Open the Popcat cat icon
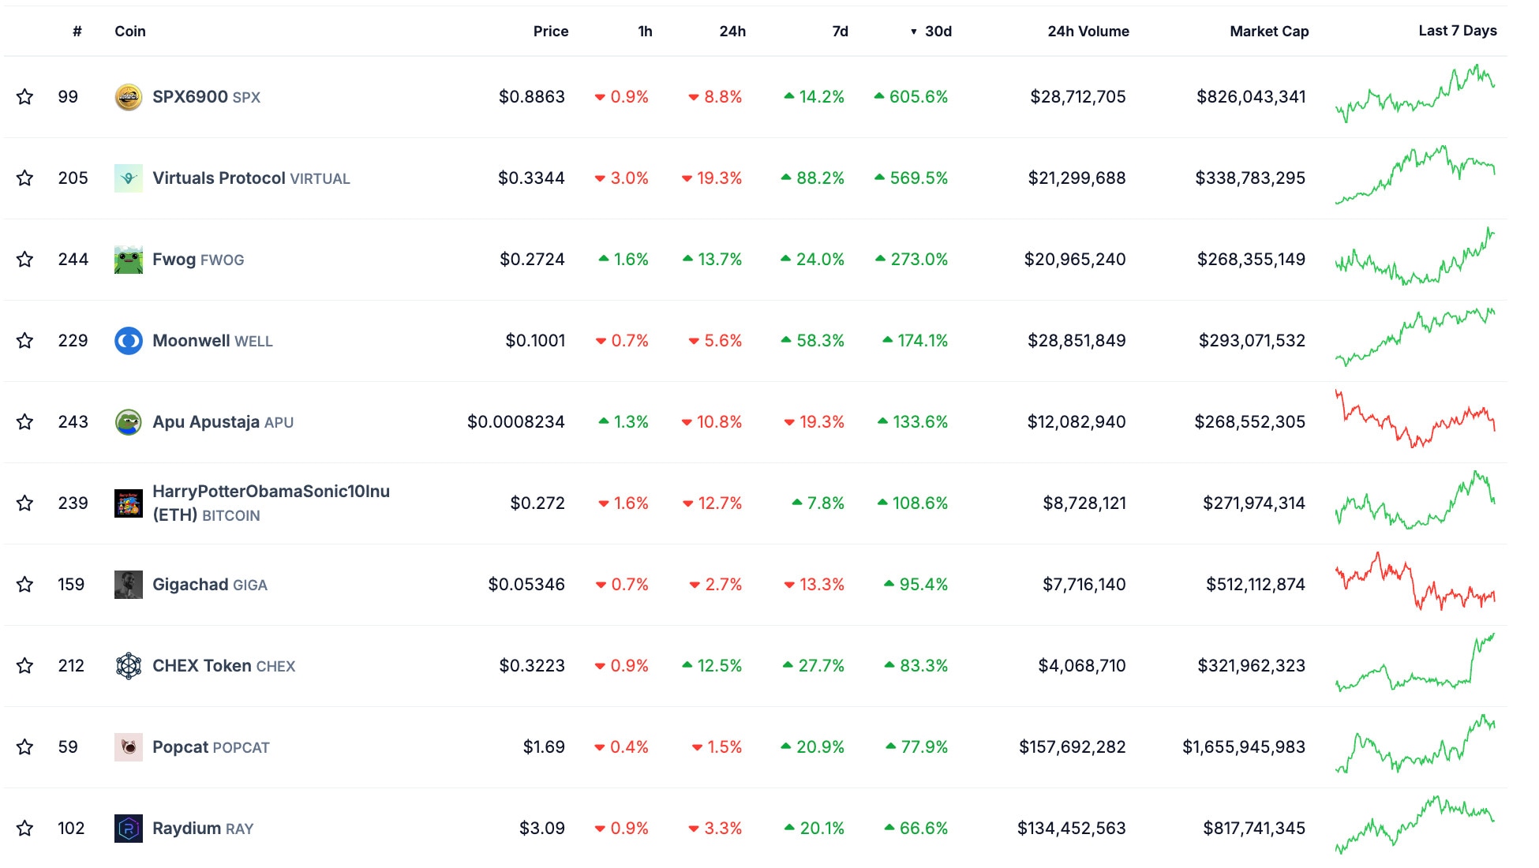This screenshot has width=1539, height=868. 129,747
